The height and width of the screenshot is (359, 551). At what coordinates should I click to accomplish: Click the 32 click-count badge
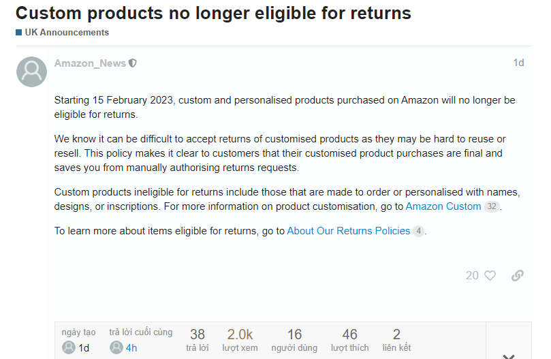(x=492, y=206)
